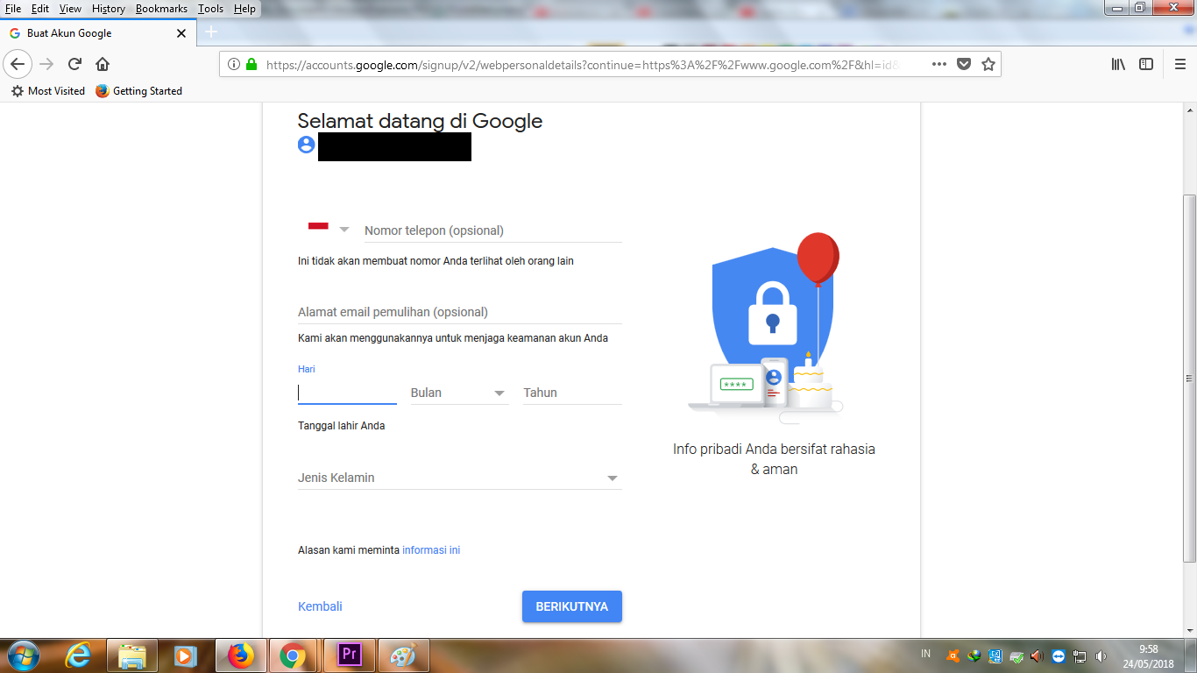The image size is (1197, 673).
Task: Click the safely remove hardware tray icon
Action: [1016, 656]
